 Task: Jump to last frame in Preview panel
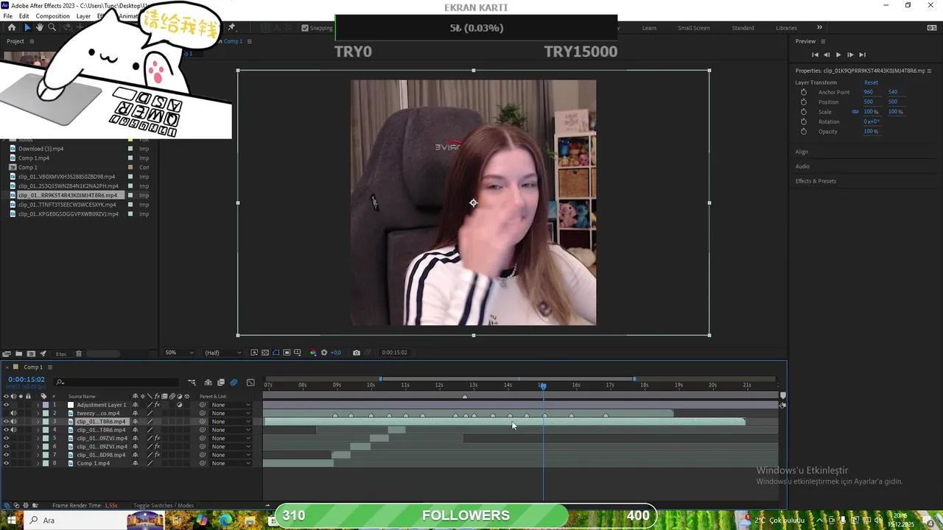click(x=862, y=54)
